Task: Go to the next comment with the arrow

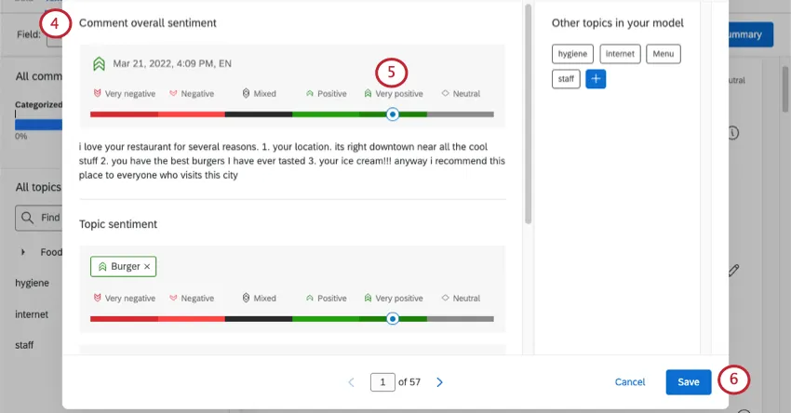Action: coord(439,382)
